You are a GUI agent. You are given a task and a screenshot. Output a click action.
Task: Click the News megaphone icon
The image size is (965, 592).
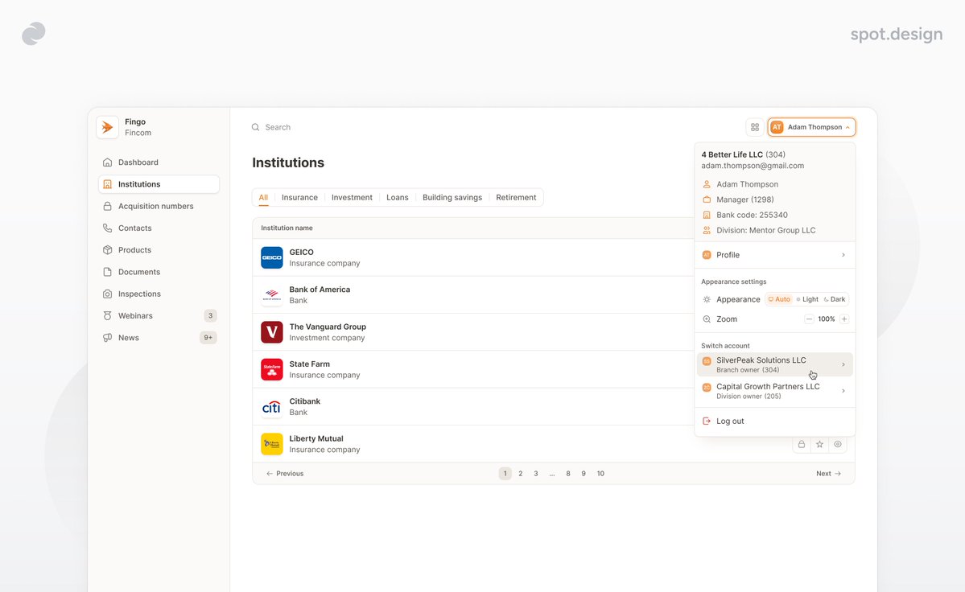pyautogui.click(x=108, y=338)
